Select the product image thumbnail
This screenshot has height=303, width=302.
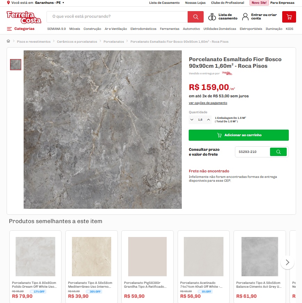pos(16,65)
